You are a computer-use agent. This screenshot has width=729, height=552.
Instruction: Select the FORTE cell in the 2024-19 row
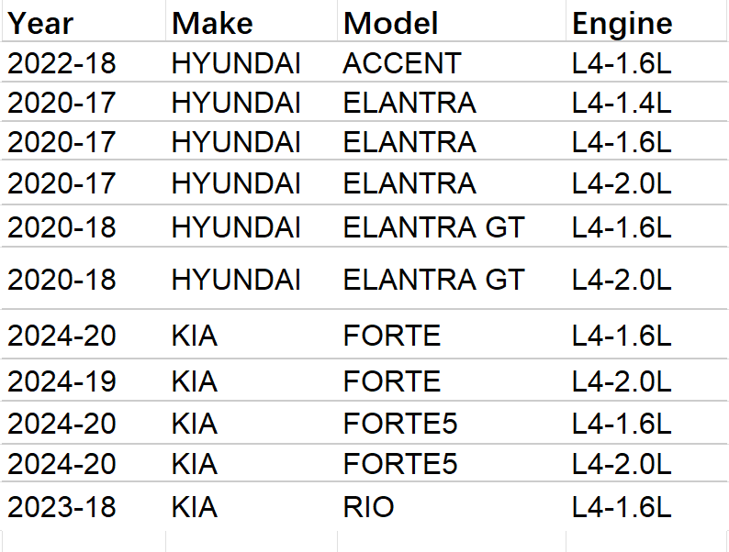(392, 381)
